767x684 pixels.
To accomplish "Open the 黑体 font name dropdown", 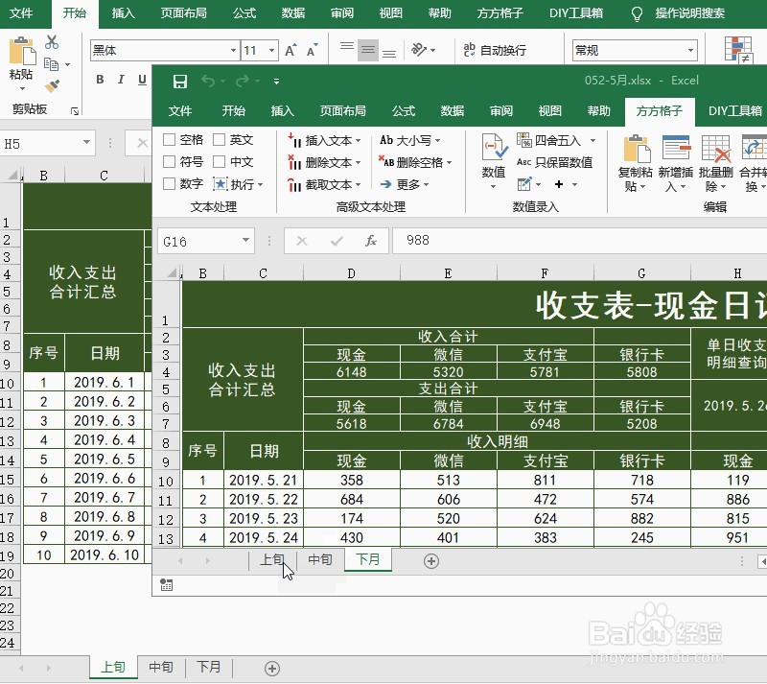I will (230, 48).
